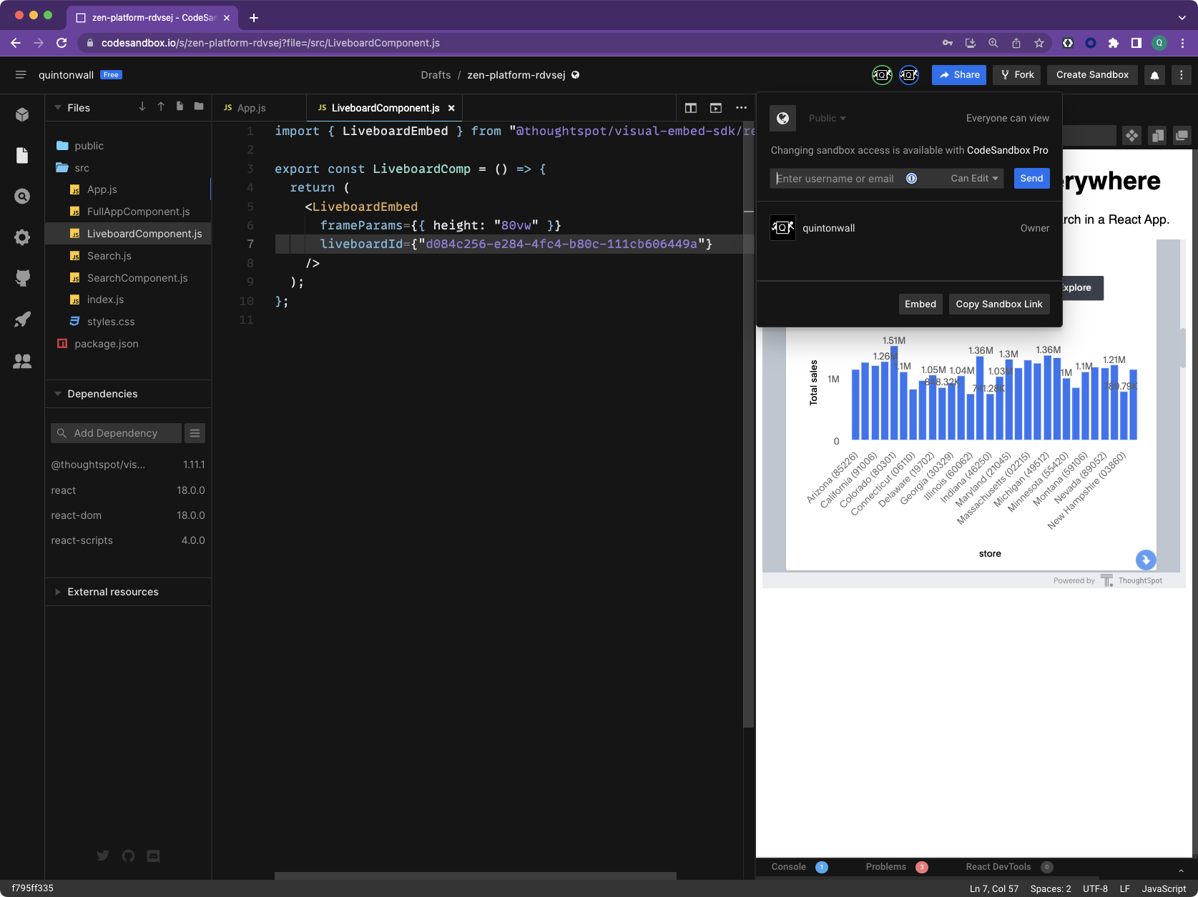Click Copy Sandbox Link button
This screenshot has width=1198, height=897.
click(999, 304)
